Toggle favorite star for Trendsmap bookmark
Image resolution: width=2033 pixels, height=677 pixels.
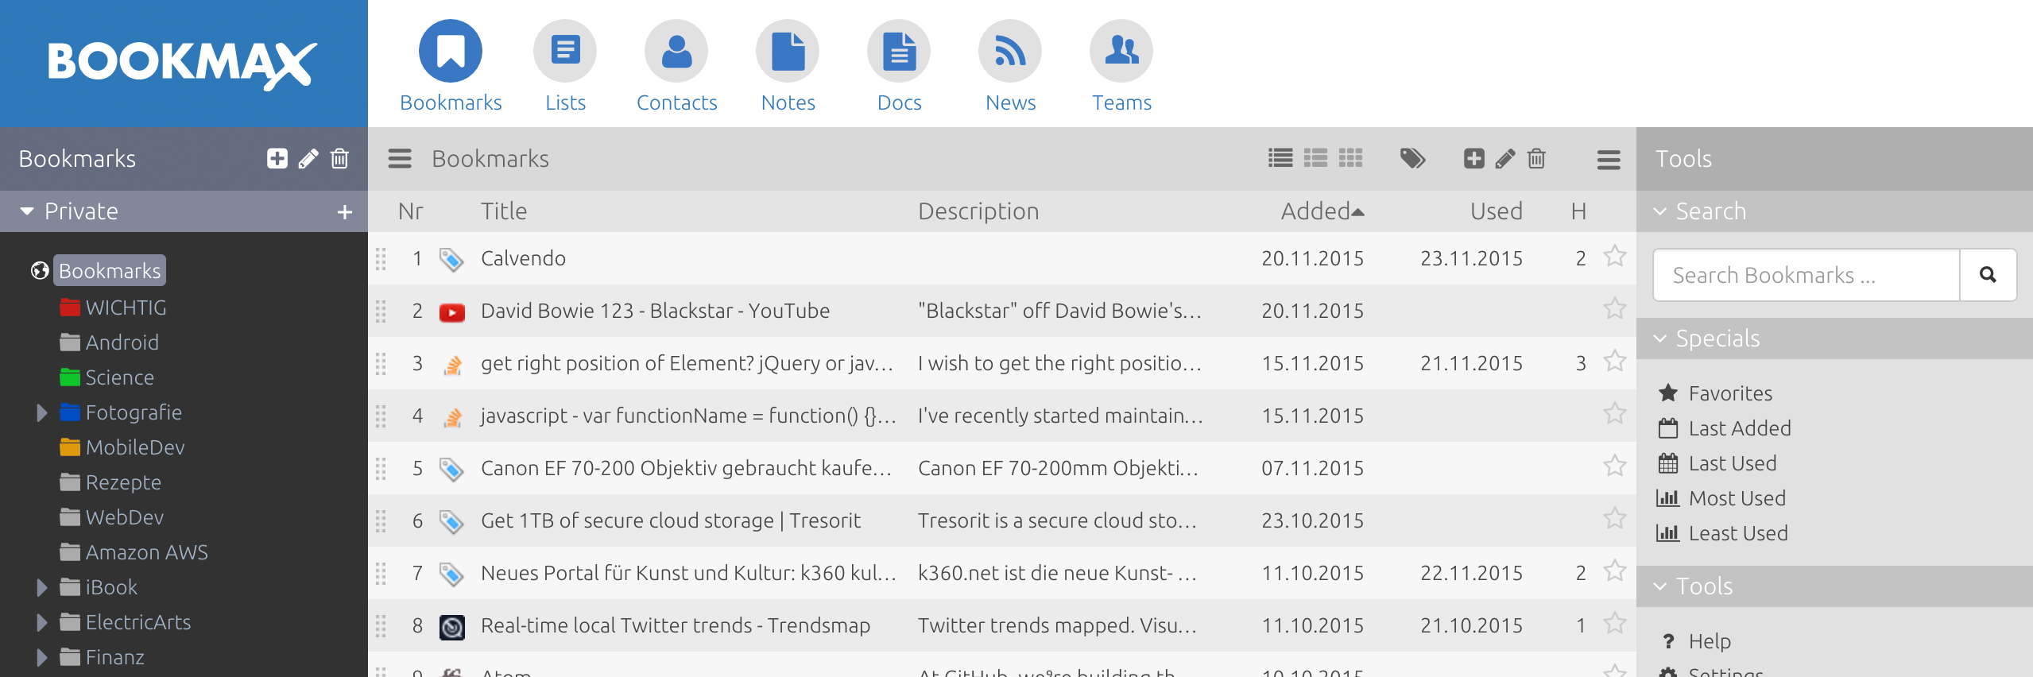[1614, 624]
